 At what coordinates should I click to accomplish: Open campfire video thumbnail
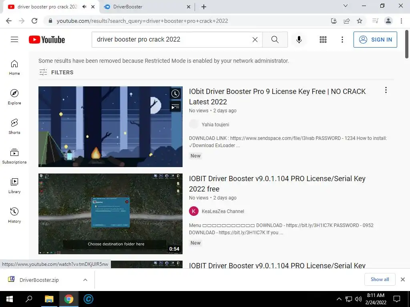click(x=111, y=127)
